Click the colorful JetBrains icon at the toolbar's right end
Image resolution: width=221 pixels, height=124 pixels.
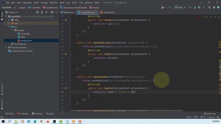pos(219,8)
